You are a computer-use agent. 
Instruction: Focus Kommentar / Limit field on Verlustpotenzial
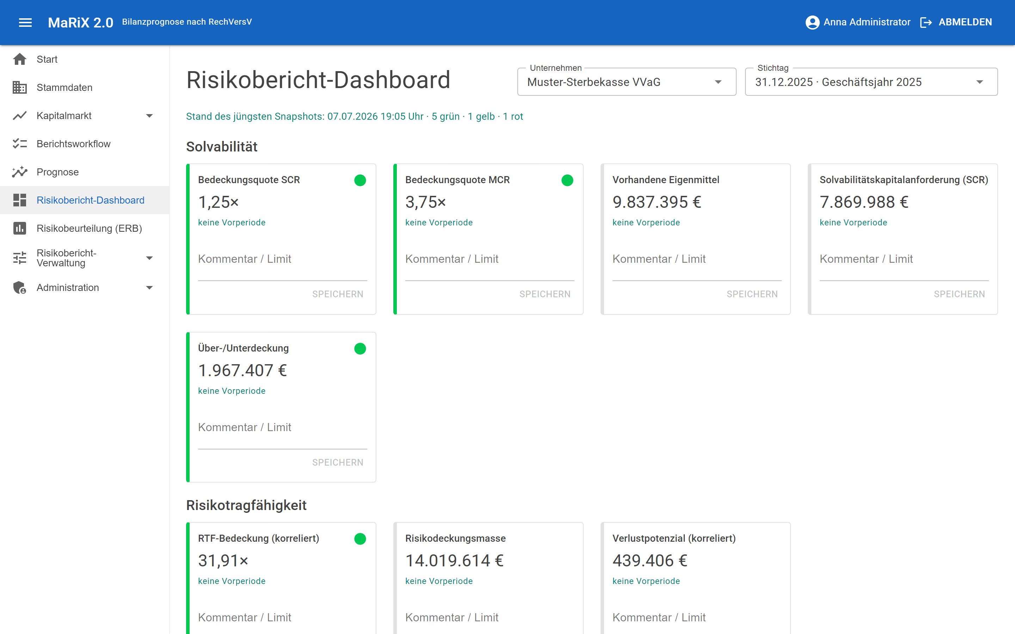click(x=697, y=618)
